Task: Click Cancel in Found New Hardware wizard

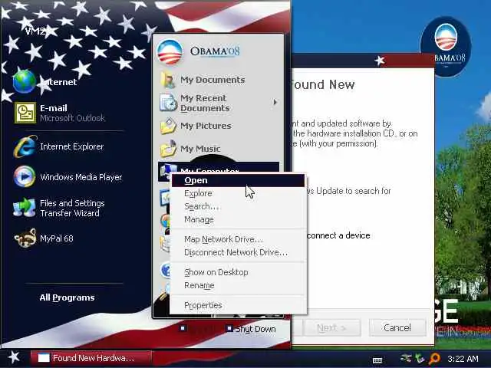Action: (x=397, y=327)
